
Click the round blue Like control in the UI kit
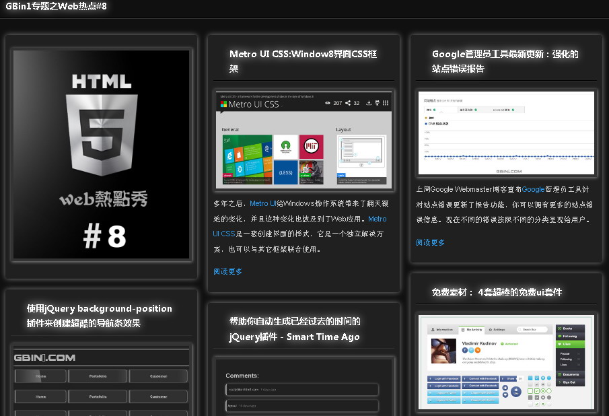[x=516, y=392]
